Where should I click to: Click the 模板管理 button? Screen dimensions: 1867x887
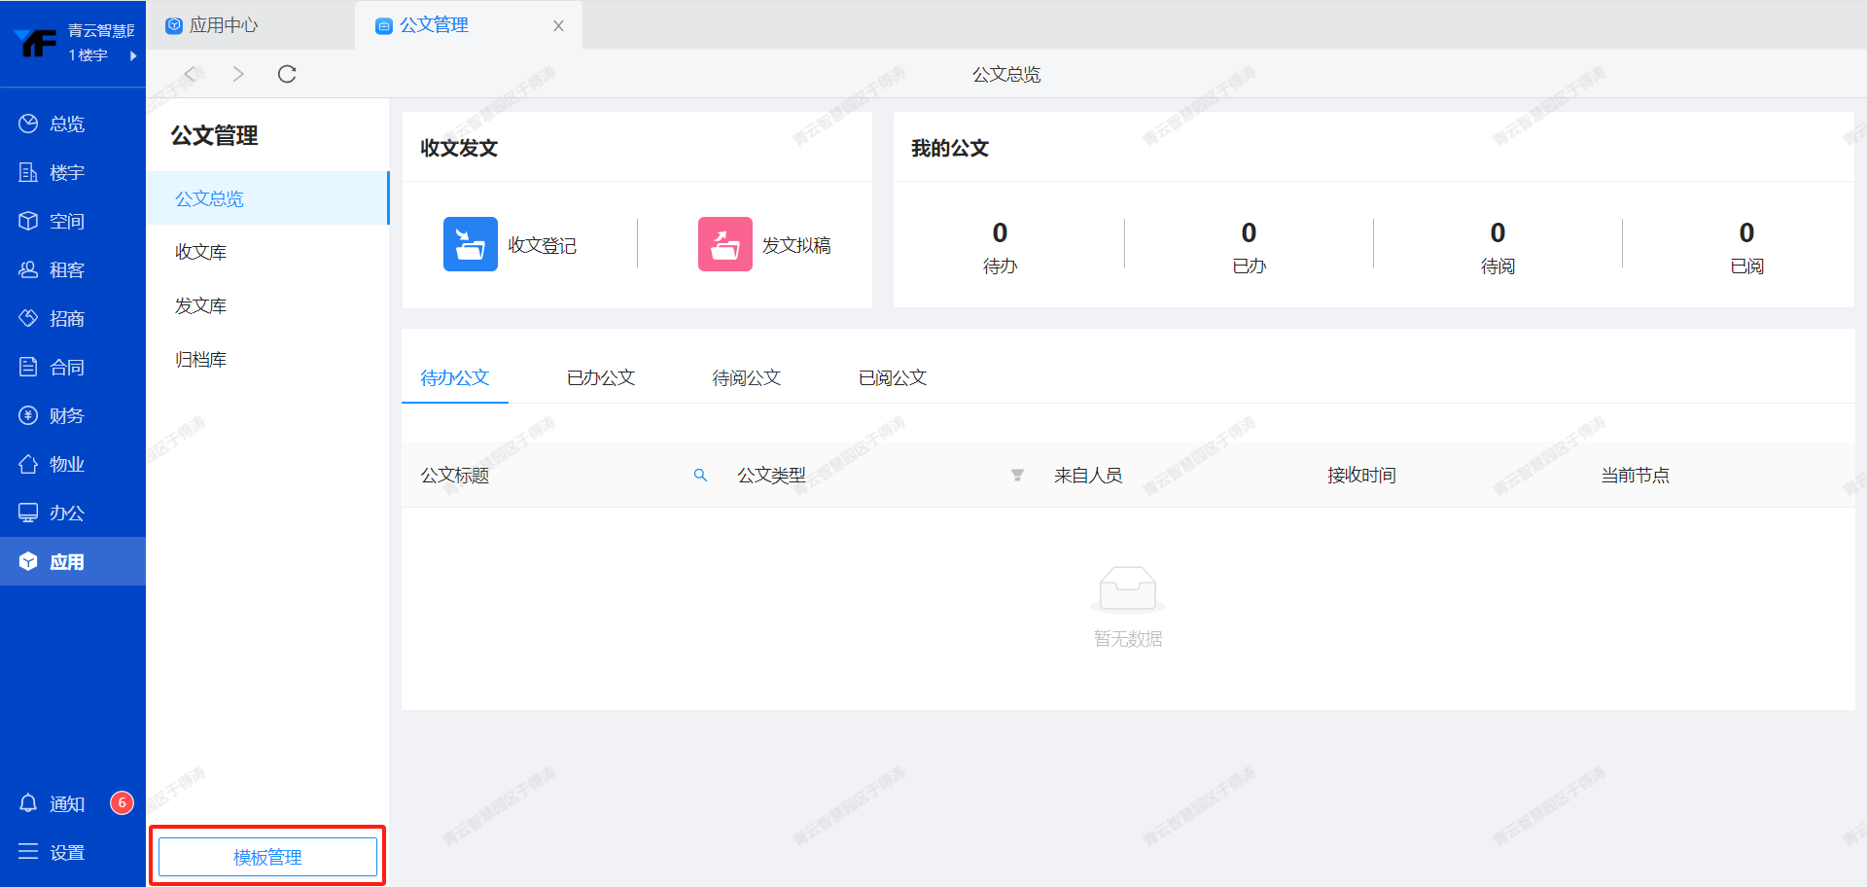(x=267, y=857)
